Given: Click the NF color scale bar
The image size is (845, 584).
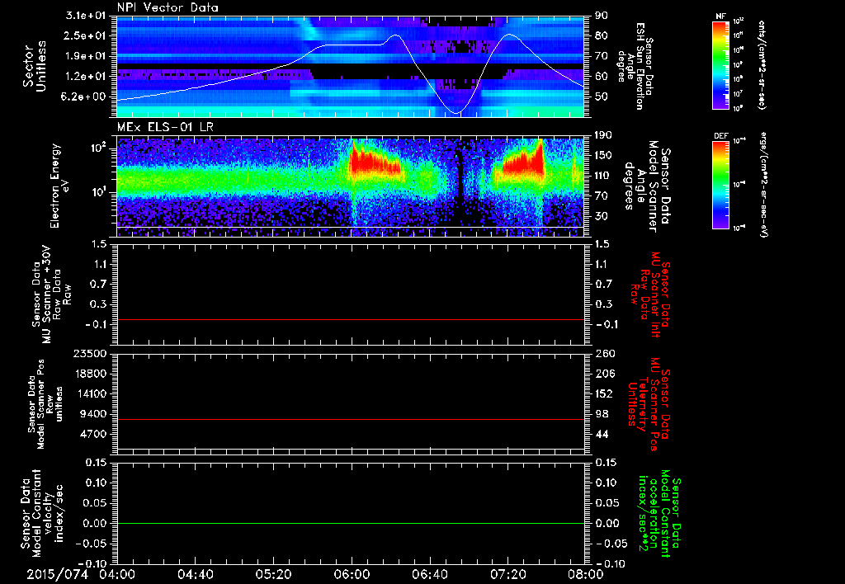Looking at the screenshot, I should coord(720,64).
